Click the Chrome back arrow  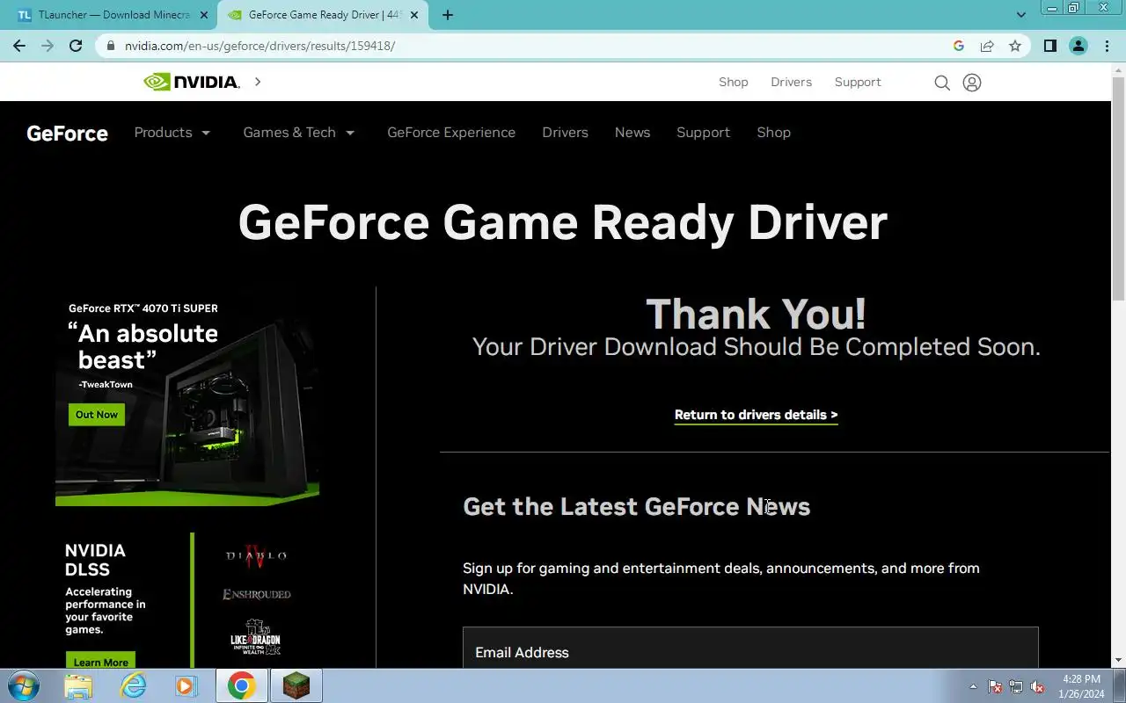[19, 46]
